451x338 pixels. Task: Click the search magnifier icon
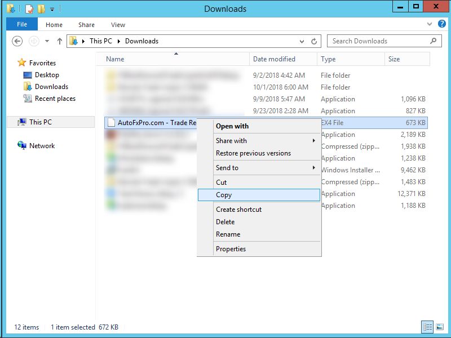pos(434,41)
